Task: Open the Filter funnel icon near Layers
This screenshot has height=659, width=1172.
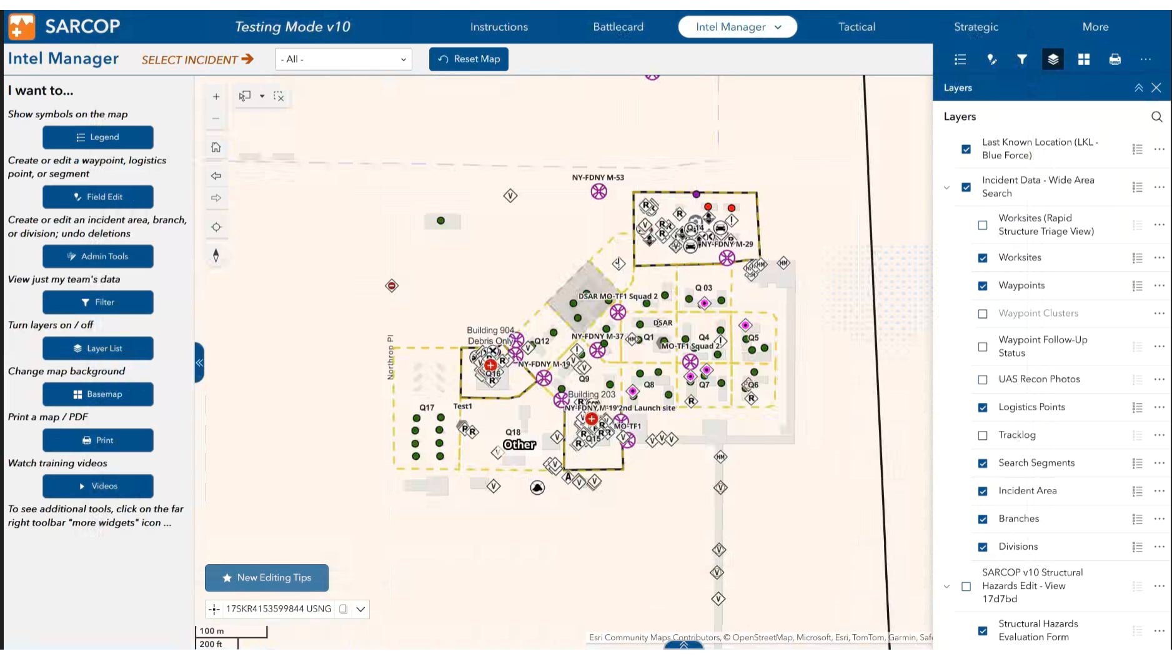Action: click(1022, 59)
